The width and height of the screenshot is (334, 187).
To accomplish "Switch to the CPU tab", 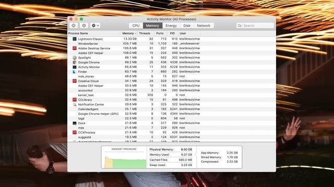I will coord(136,25).
